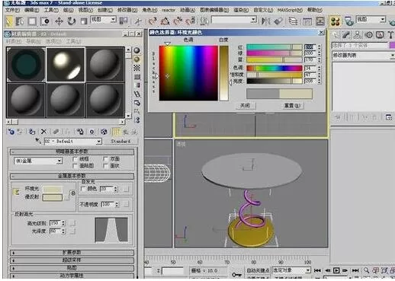Screen dimensions: 395x281
Task: Open the shader type dropdown showing 金属
Action: pyautogui.click(x=38, y=161)
